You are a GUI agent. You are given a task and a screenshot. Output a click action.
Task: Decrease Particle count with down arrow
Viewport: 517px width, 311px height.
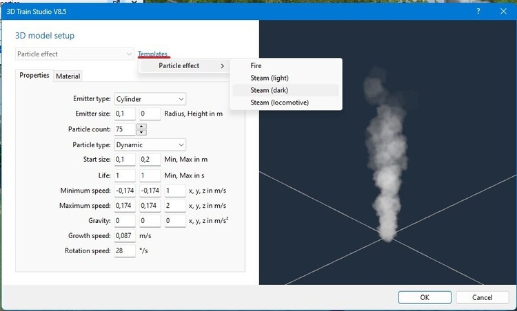pos(141,132)
